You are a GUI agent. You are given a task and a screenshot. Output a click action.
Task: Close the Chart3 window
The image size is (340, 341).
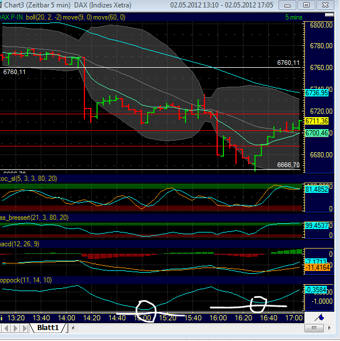pos(325,5)
